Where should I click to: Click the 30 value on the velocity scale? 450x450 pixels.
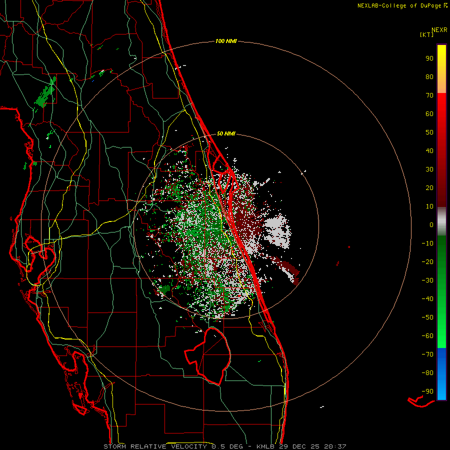(x=429, y=169)
